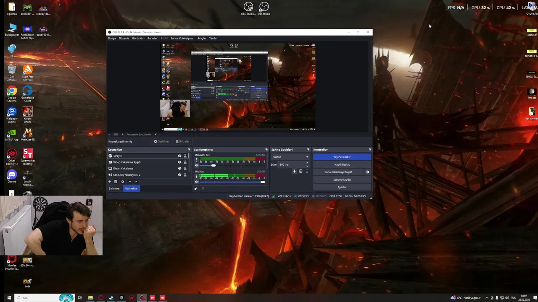
Task: Toggle visibility of Ses Çıkış Yakalayıcısı 2
Action: point(179,175)
